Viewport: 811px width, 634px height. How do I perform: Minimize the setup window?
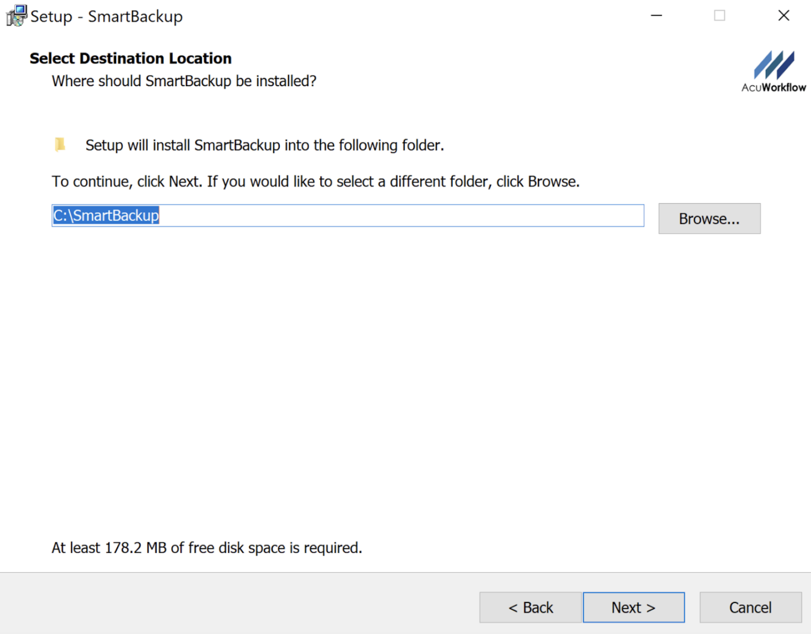pyautogui.click(x=656, y=15)
